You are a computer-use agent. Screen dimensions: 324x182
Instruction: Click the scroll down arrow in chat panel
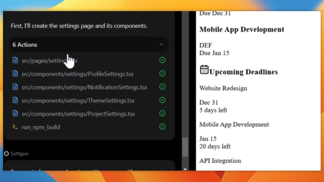coord(185,169)
